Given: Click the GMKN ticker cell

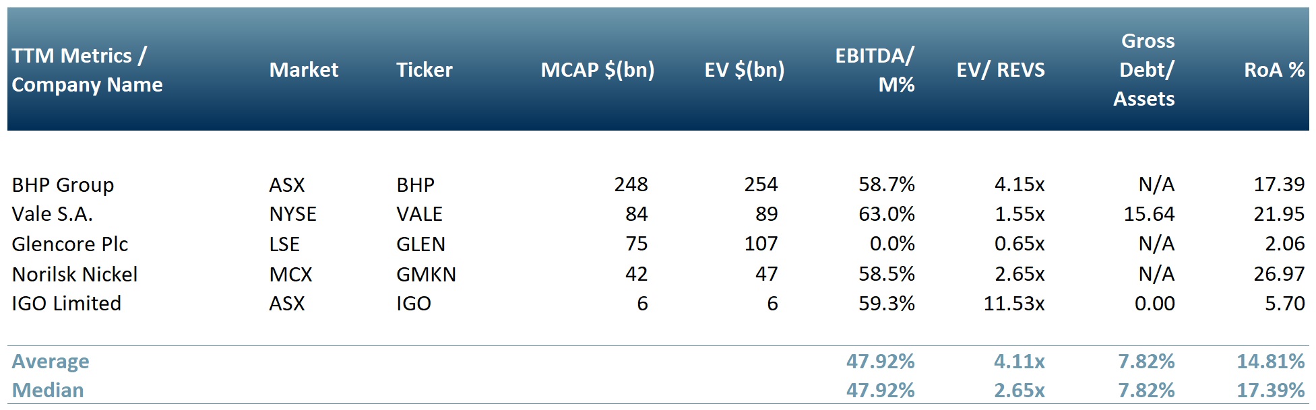Looking at the screenshot, I should 426,274.
